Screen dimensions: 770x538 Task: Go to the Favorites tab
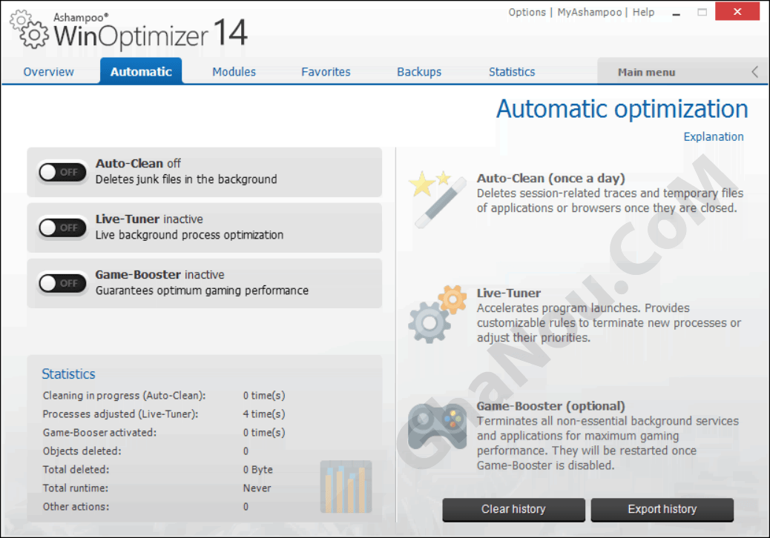pos(326,72)
